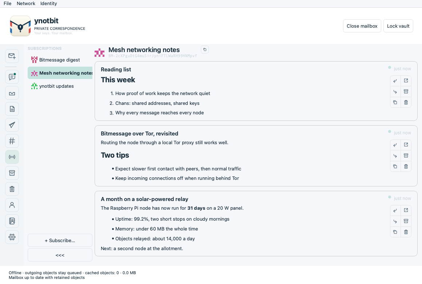The width and height of the screenshot is (422, 284).
Task: Click 'Keep incoming connections off when running behind Tor'
Action: (177, 178)
